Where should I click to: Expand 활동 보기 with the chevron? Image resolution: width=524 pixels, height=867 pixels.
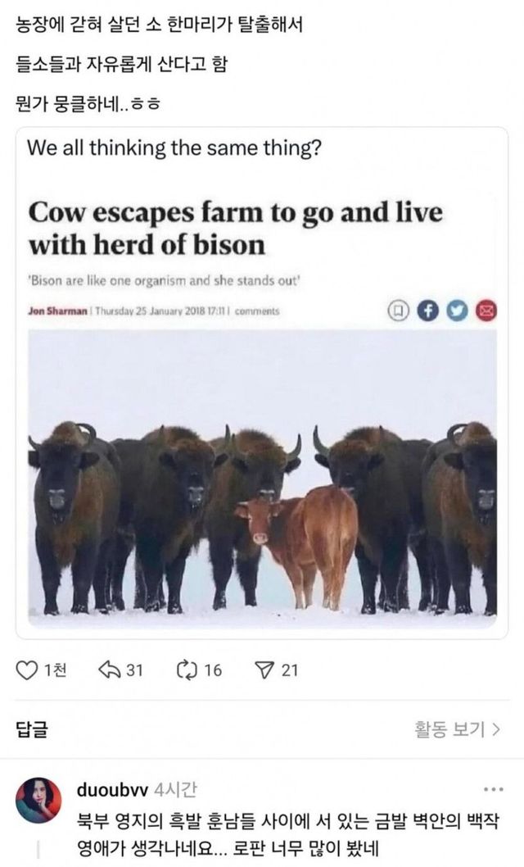click(457, 729)
